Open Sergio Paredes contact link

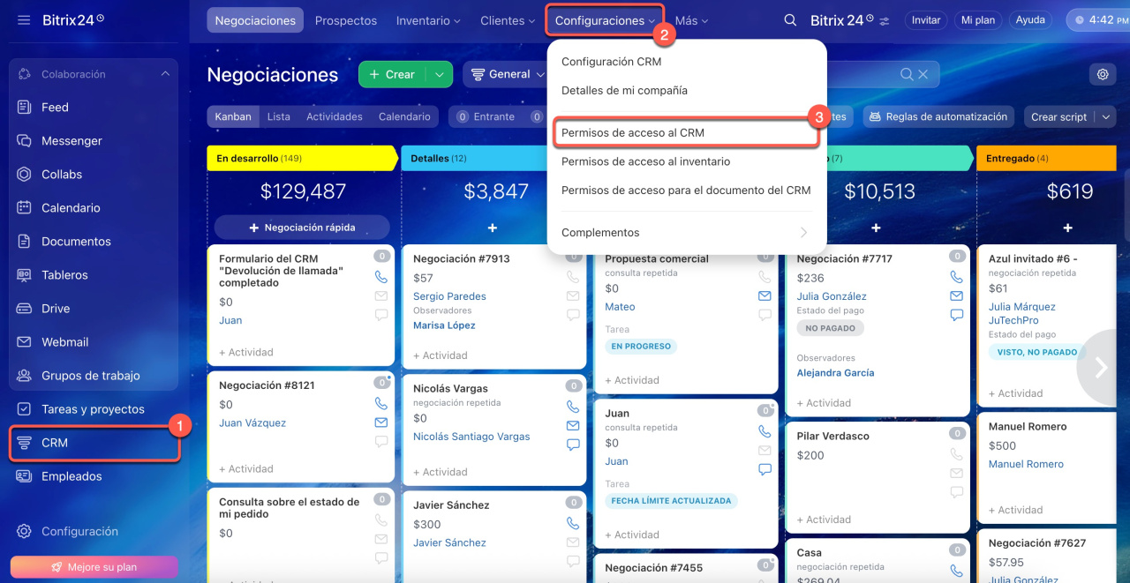pyautogui.click(x=449, y=296)
